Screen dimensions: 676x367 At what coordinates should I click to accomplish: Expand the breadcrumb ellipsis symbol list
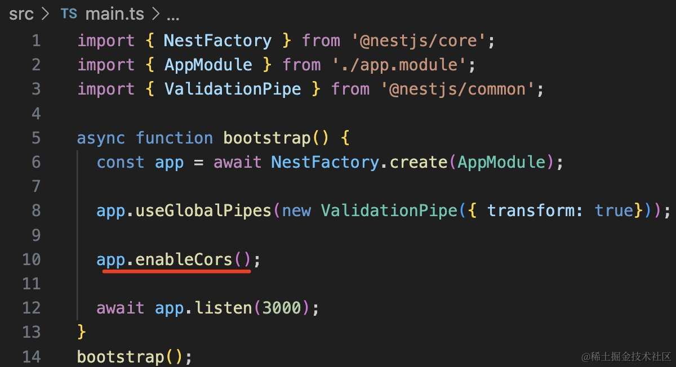172,16
